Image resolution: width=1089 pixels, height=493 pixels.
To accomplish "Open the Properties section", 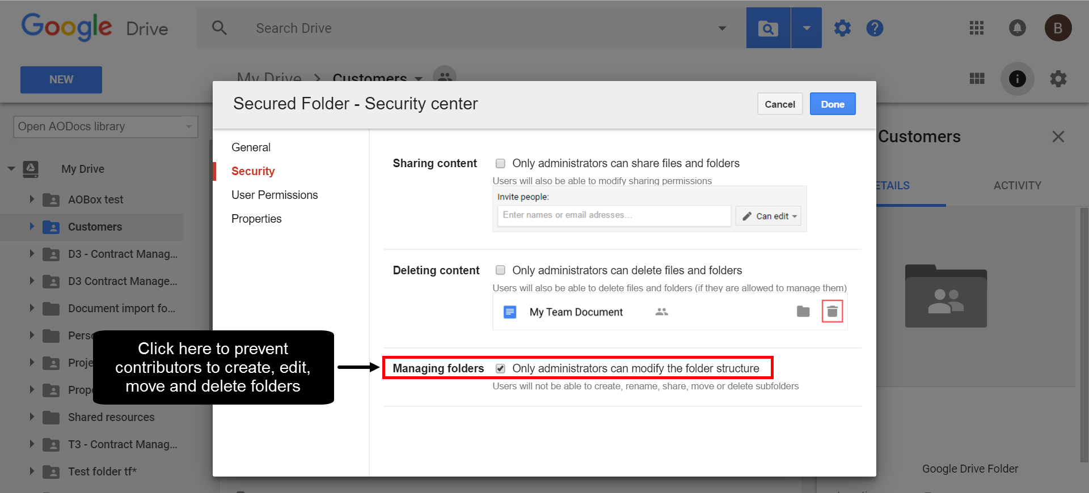I will [x=256, y=219].
